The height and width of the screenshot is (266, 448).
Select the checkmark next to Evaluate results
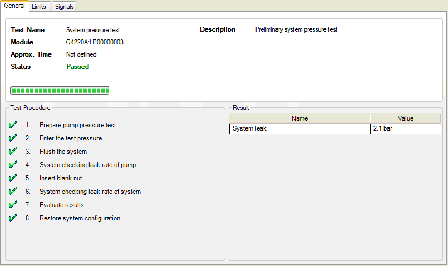pos(13,205)
